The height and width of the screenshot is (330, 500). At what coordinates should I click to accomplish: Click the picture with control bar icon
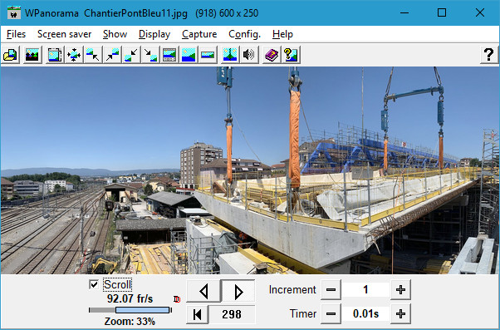pyautogui.click(x=169, y=55)
